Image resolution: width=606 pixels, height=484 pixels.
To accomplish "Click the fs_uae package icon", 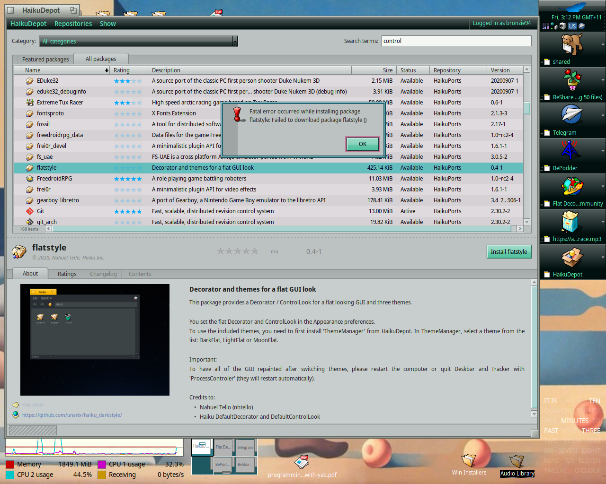I will click(30, 157).
